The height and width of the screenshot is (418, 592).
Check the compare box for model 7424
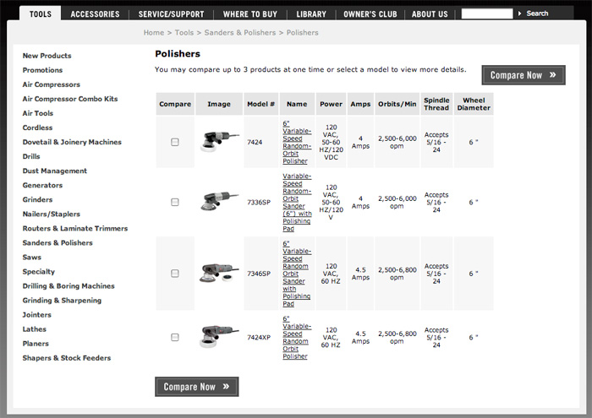point(175,142)
